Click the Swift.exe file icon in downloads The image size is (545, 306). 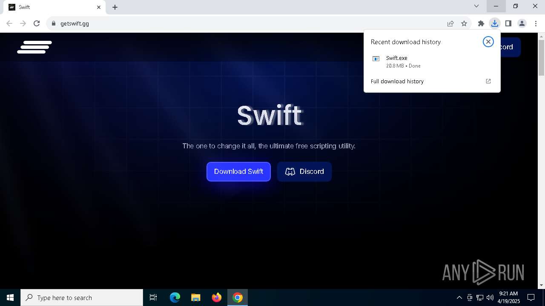tap(376, 59)
